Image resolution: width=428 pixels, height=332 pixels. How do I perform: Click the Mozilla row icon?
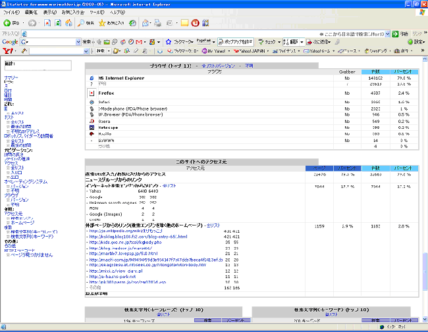tap(92, 134)
